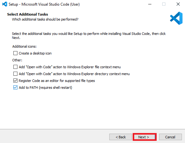Click the VS Code icon in title bar

pyautogui.click(x=5, y=4)
